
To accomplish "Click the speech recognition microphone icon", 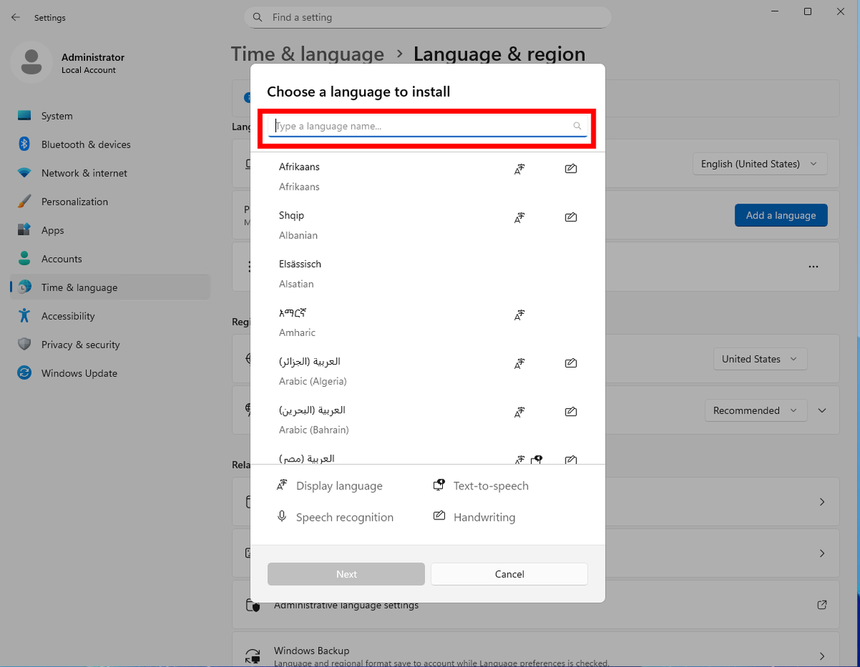I will point(282,517).
